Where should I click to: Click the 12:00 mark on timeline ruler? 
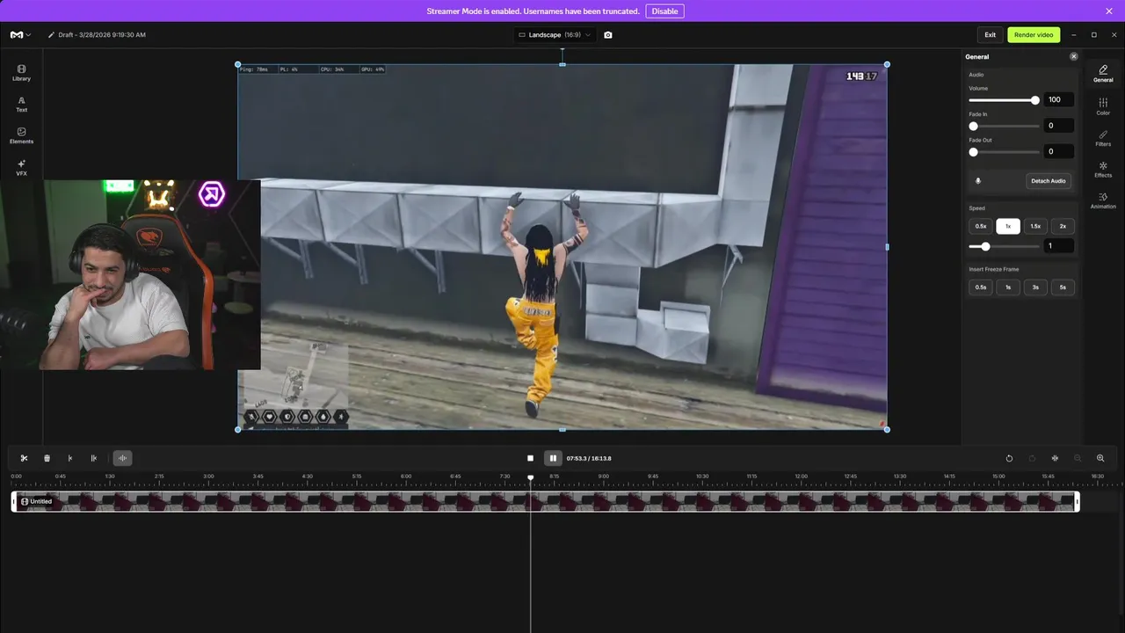801,477
